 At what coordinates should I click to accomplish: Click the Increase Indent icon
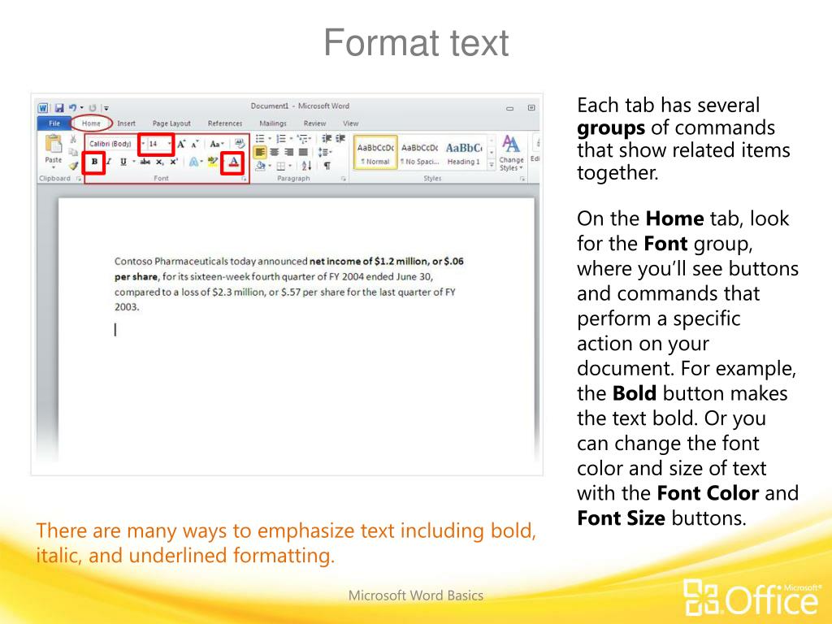[x=340, y=138]
